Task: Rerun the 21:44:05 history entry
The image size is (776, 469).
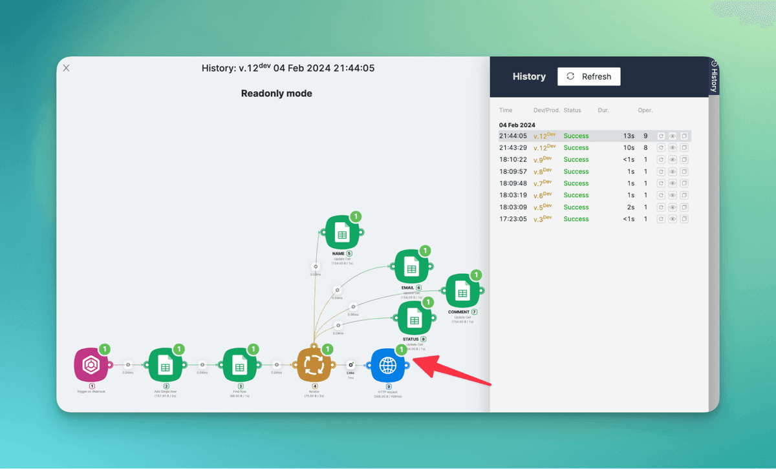Action: [x=661, y=136]
